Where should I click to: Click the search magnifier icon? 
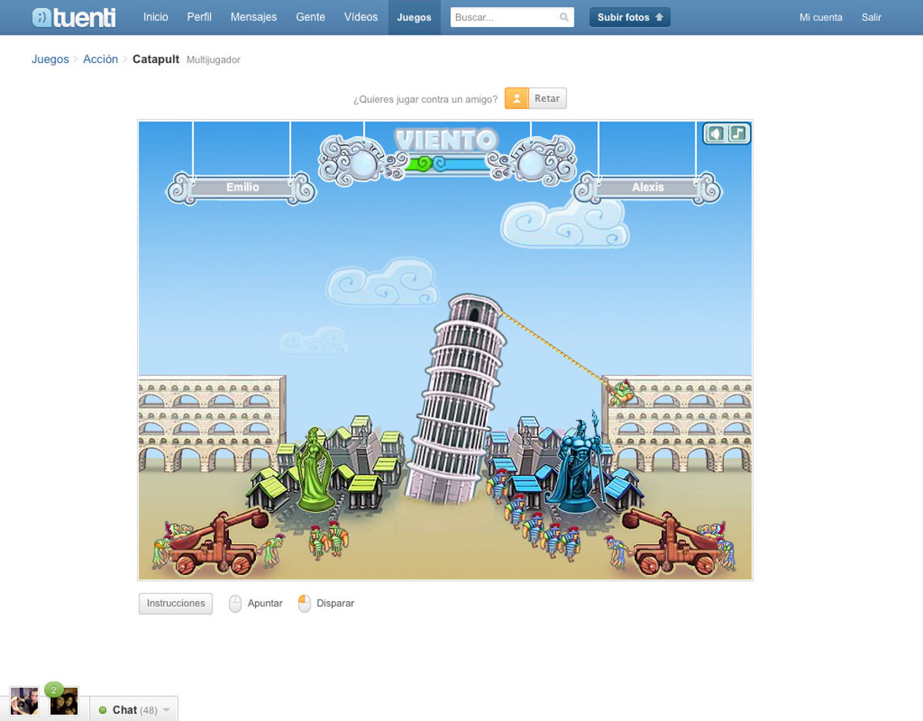564,17
